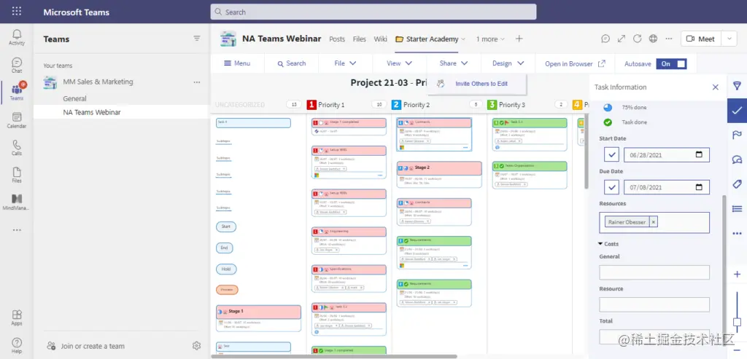
Task: Select the Task done green check icon
Action: click(608, 122)
